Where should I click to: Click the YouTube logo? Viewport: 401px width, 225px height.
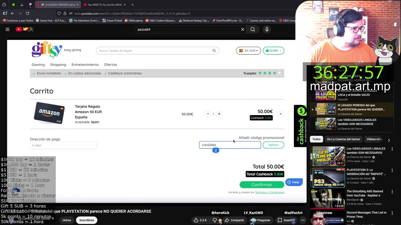[24, 29]
